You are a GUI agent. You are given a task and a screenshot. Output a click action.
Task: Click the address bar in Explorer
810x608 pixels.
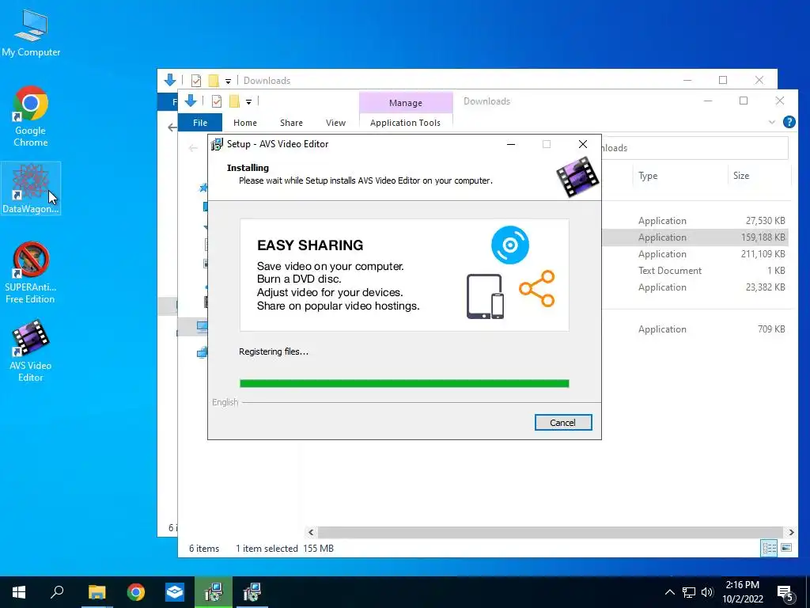point(695,148)
